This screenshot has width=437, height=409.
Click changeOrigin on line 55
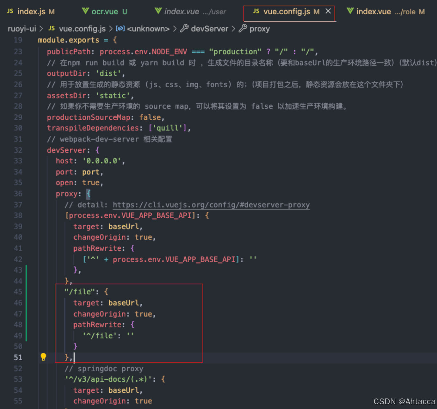pos(100,401)
